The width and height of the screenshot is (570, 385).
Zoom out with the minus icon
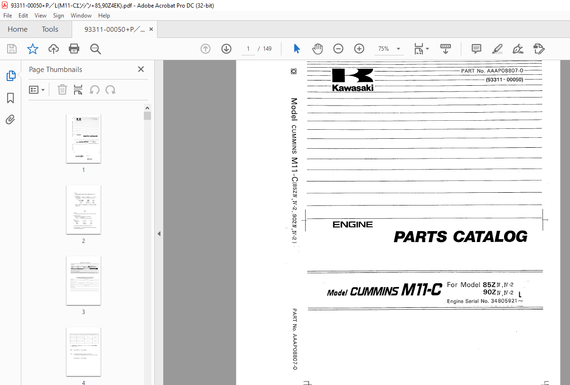[338, 49]
